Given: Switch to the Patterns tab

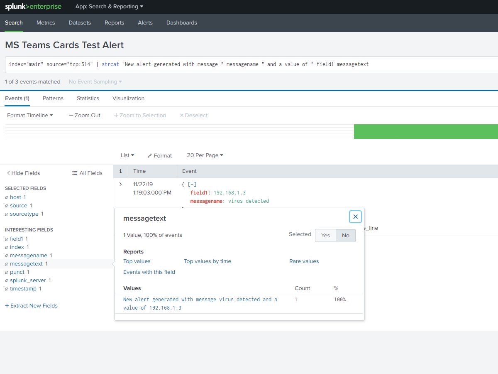Looking at the screenshot, I should coord(53,98).
